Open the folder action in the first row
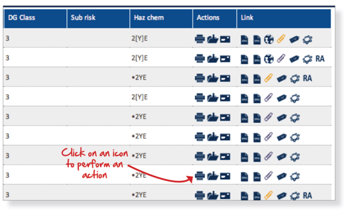 [x=213, y=39]
